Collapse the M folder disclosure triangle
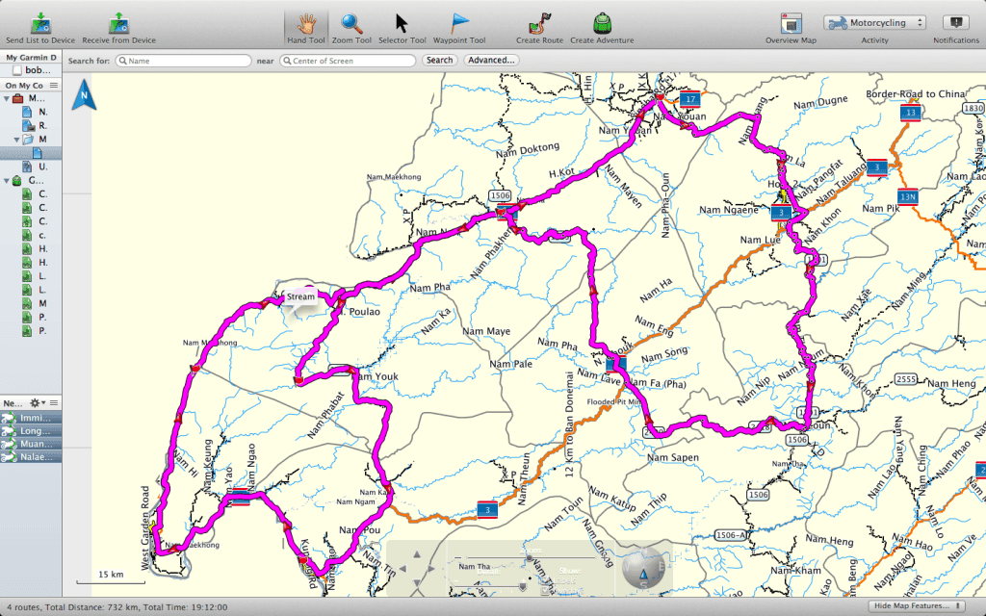 click(17, 140)
